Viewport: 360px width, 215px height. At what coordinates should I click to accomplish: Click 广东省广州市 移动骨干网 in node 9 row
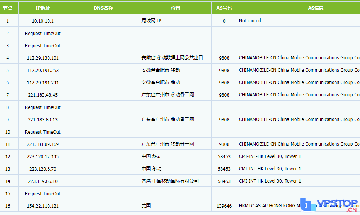(168, 120)
